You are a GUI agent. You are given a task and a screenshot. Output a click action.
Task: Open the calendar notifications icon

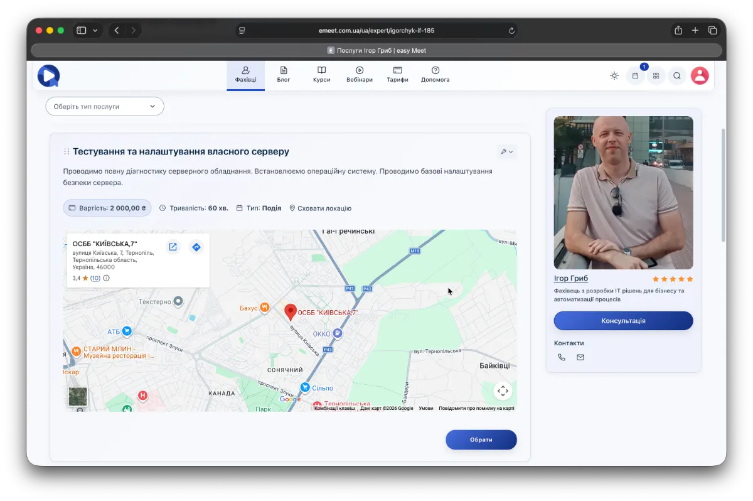635,76
